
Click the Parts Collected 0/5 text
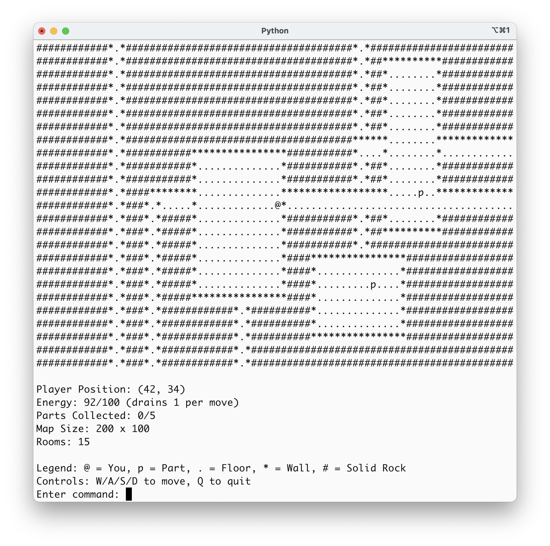[x=96, y=416]
